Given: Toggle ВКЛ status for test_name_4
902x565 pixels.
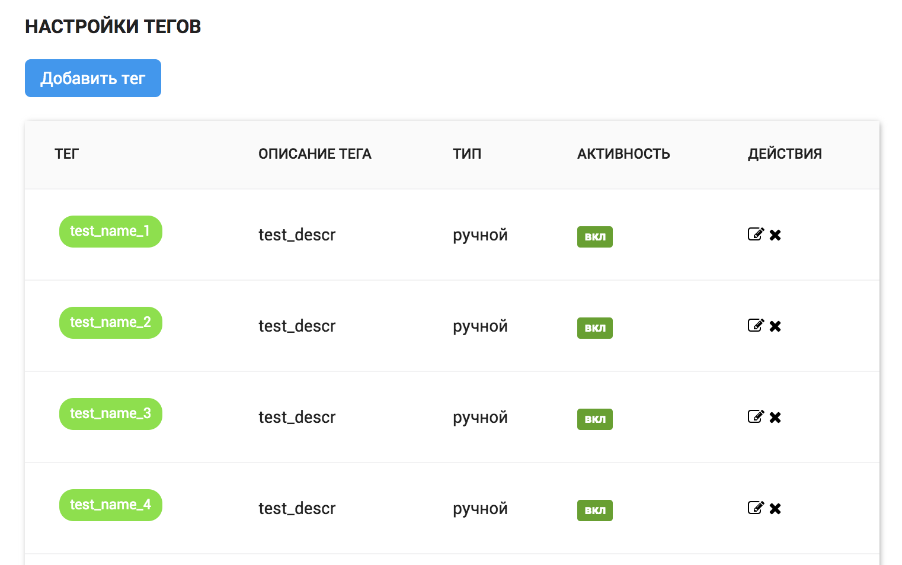Looking at the screenshot, I should 595,511.
